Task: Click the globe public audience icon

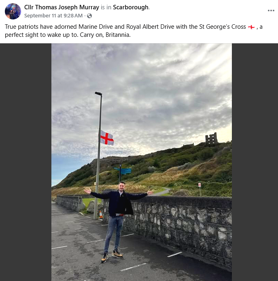Action: point(89,16)
